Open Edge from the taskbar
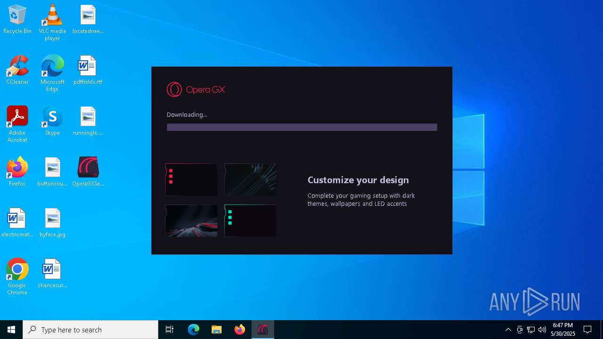This screenshot has height=339, width=603. point(194,330)
